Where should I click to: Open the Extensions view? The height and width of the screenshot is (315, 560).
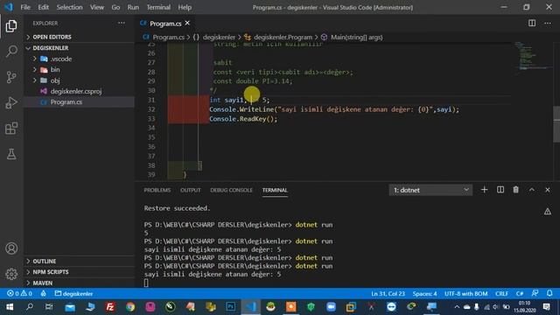coord(11,129)
